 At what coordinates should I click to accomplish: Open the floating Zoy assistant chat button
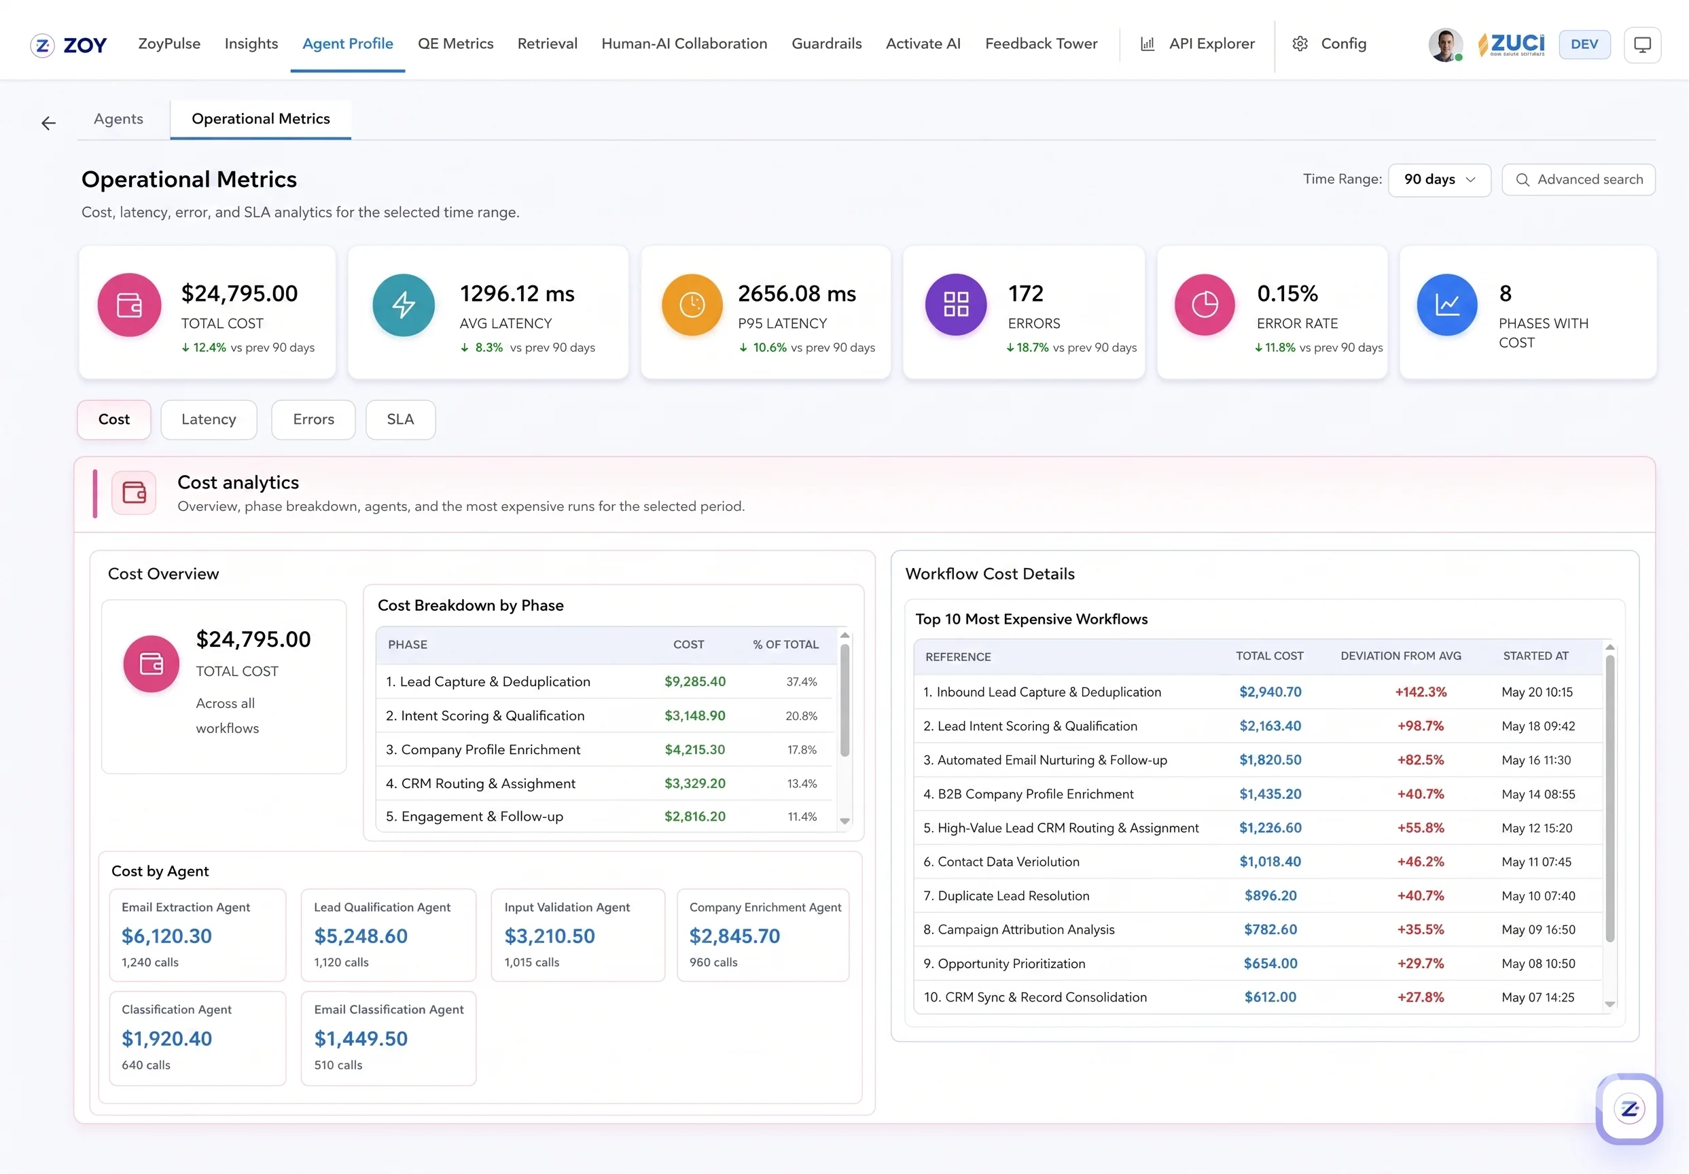point(1629,1109)
